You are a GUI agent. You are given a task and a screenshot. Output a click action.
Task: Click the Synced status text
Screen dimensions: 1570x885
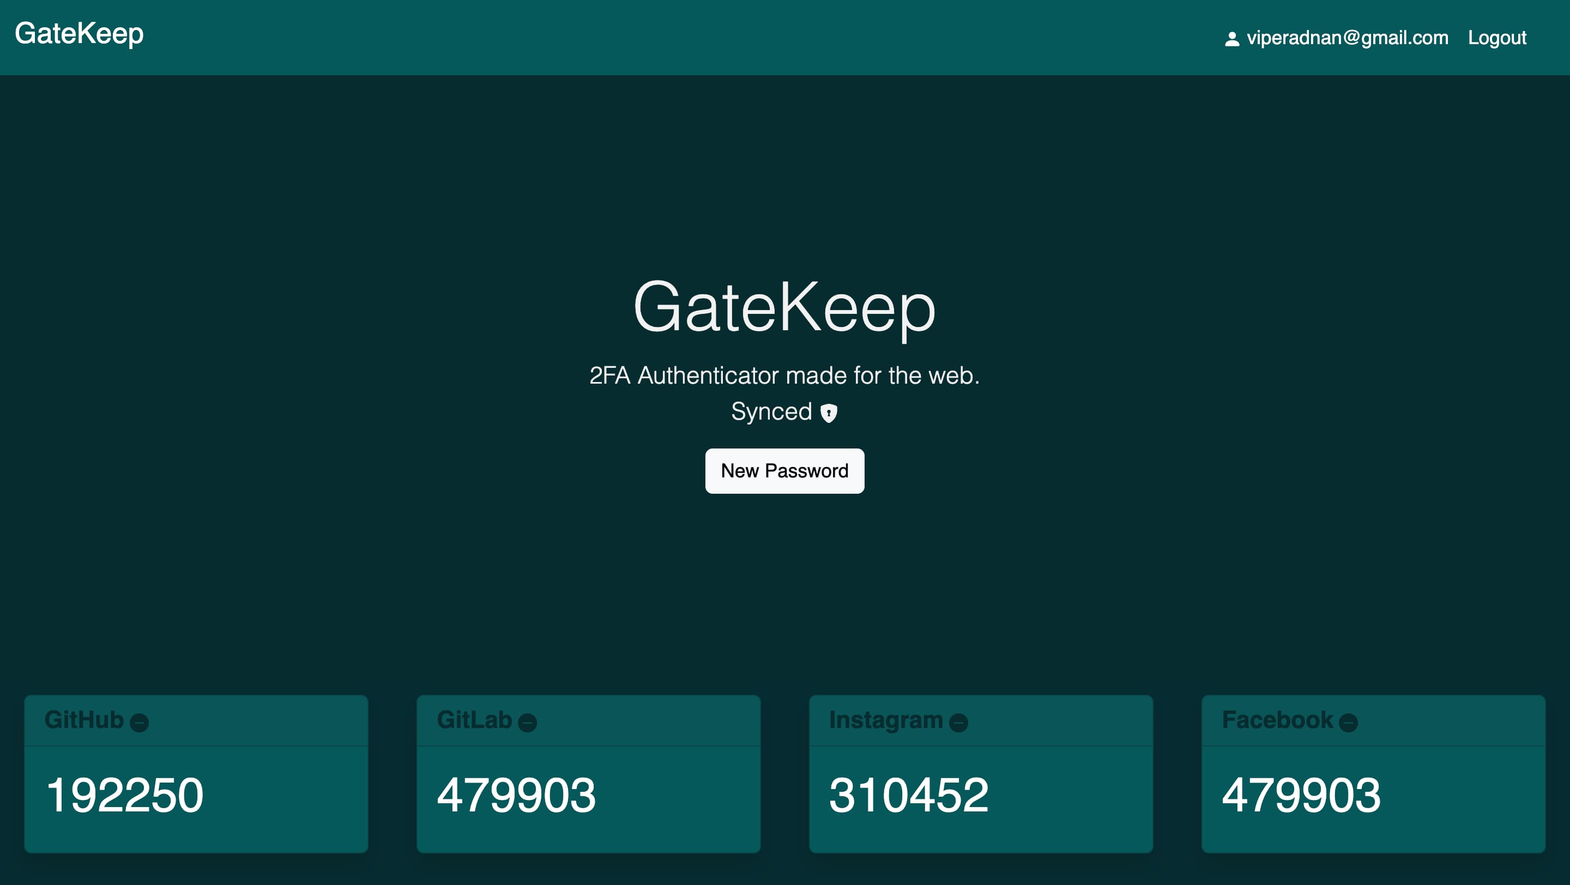point(771,412)
